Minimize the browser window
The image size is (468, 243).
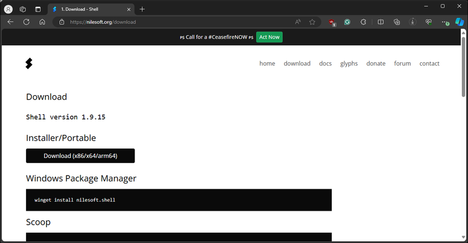click(x=426, y=6)
